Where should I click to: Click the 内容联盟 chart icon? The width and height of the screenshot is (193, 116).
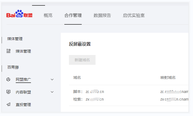(8, 92)
